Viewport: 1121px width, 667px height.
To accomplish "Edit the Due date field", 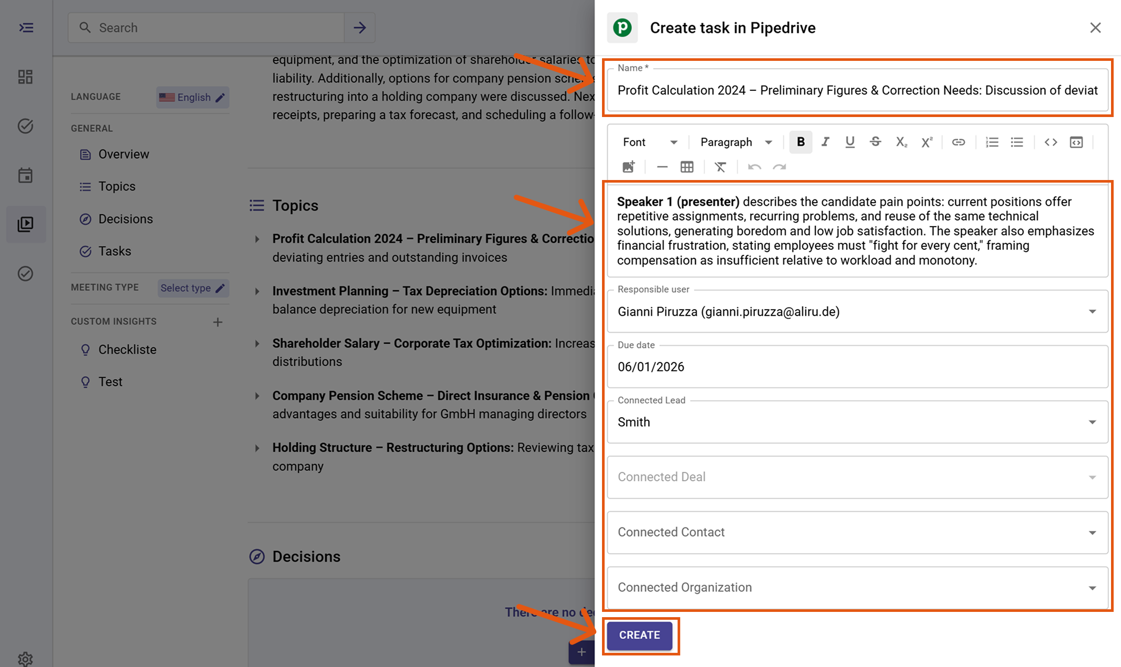I will (x=858, y=367).
